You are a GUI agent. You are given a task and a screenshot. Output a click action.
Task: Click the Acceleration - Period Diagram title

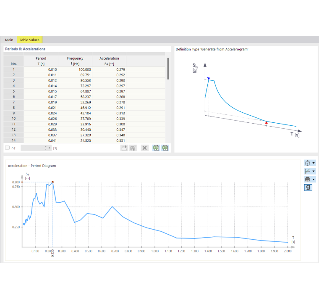tap(32, 166)
